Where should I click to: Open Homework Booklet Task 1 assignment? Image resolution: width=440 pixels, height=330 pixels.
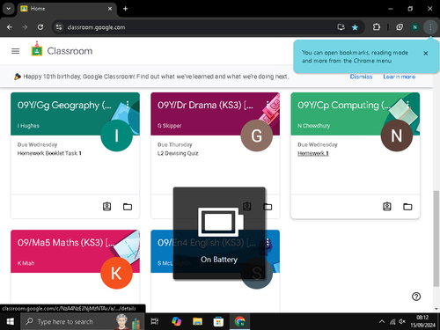[x=49, y=153]
